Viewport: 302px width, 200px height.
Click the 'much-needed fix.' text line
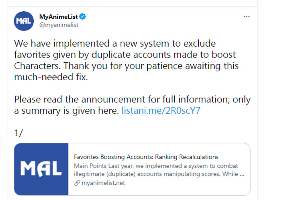click(x=51, y=77)
